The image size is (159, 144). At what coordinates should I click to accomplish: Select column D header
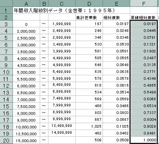pos(89,3)
